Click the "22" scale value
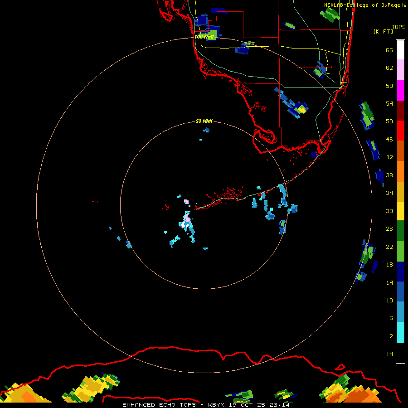This screenshot has height=408, width=408. click(389, 247)
